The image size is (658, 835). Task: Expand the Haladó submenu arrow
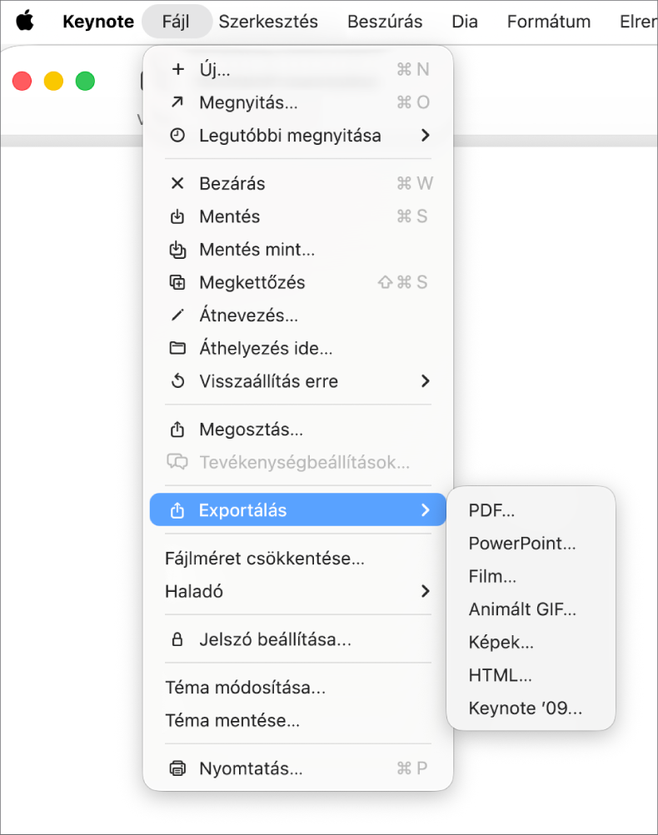tap(425, 591)
